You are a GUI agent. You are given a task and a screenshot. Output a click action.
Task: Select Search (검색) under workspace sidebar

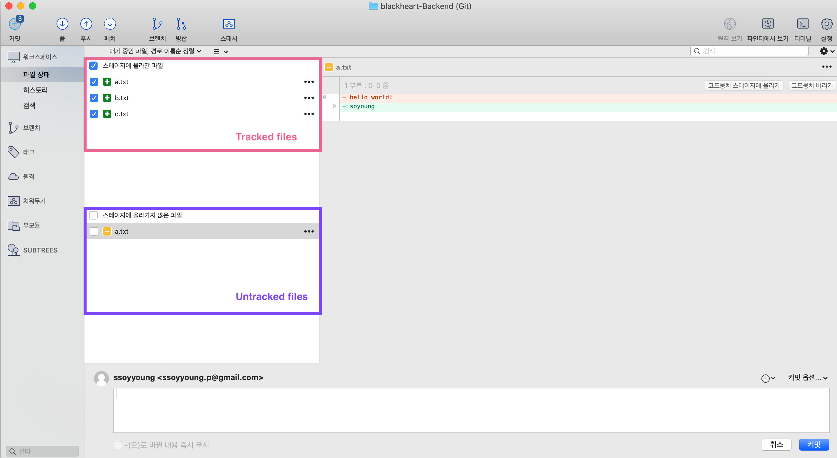point(29,106)
